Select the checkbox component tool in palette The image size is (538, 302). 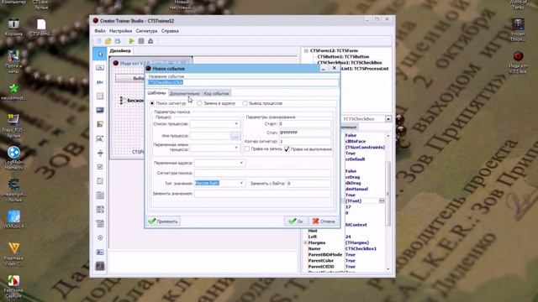point(100,167)
